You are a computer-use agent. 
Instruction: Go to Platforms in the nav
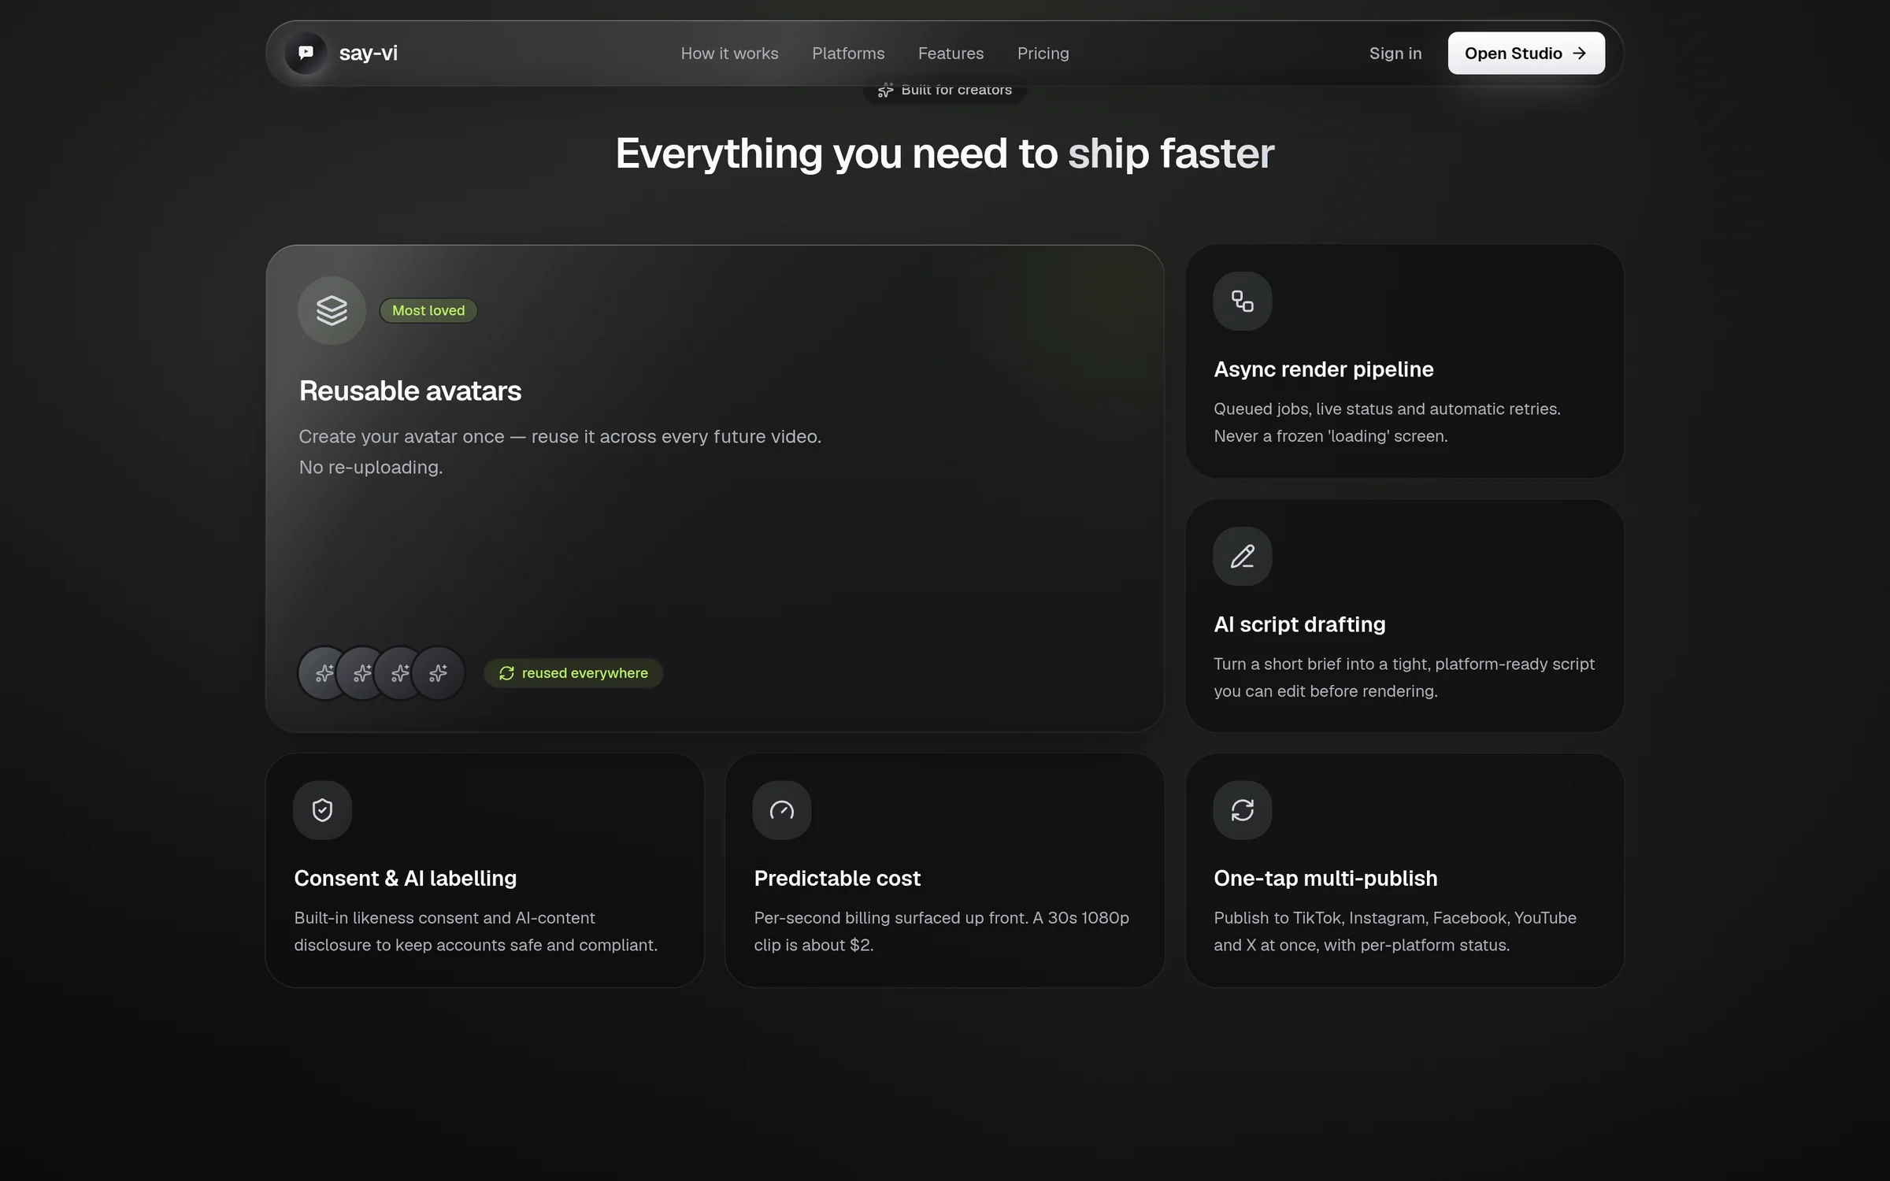tap(848, 53)
